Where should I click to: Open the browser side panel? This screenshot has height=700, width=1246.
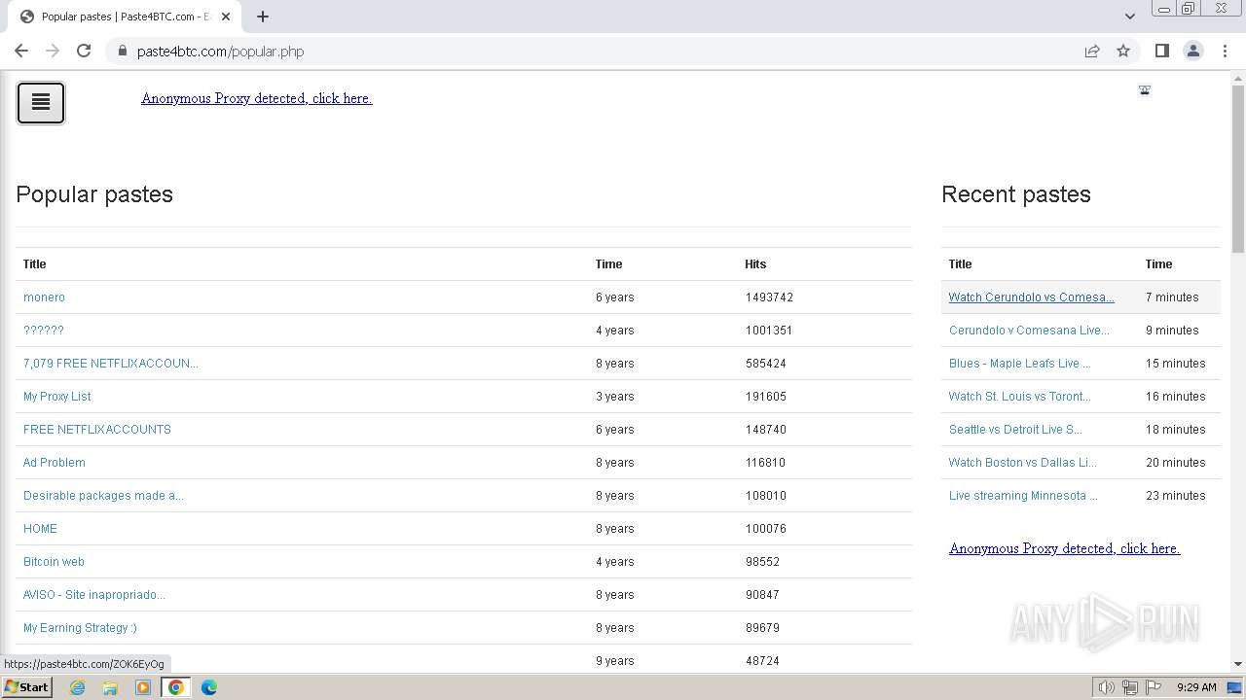point(1161,51)
